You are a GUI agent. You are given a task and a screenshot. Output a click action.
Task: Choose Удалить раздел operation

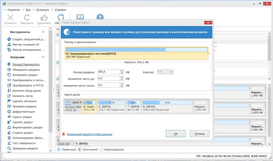(x=20, y=122)
